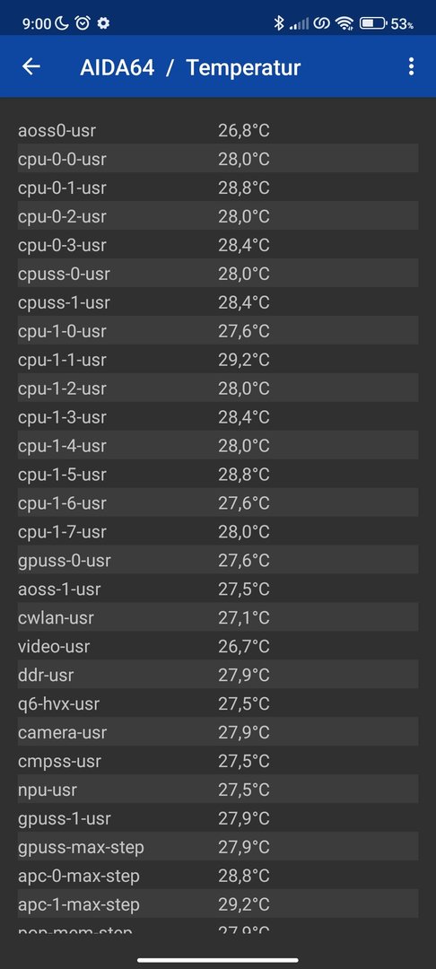Image resolution: width=436 pixels, height=969 pixels.
Task: Tap the battery indicator icon
Action: tap(373, 23)
